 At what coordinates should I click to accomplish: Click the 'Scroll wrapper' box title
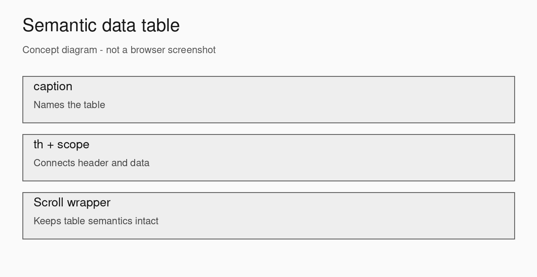coord(72,203)
